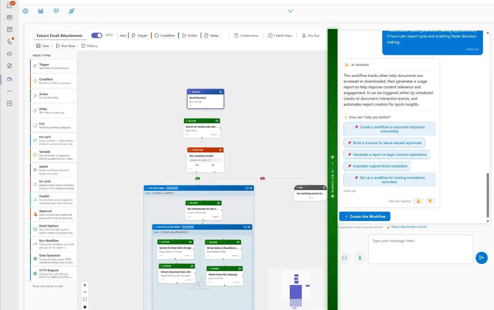Zoom out on the canvas
This screenshot has width=494, height=310.
[x=85, y=292]
